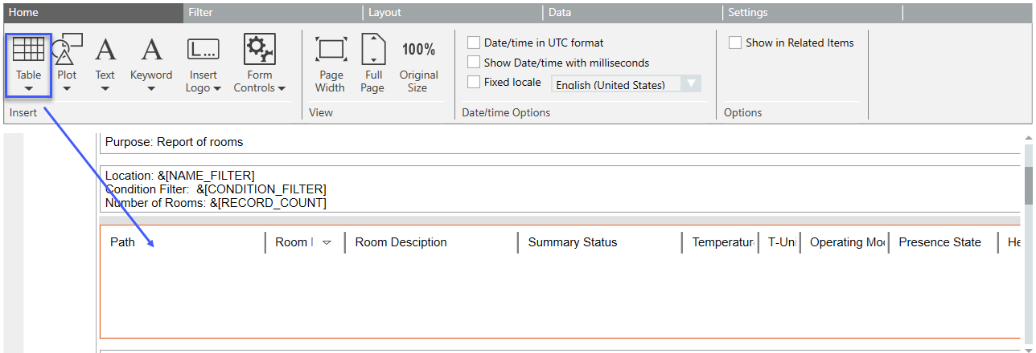
Task: Click the Table insert icon
Action: coord(28,50)
